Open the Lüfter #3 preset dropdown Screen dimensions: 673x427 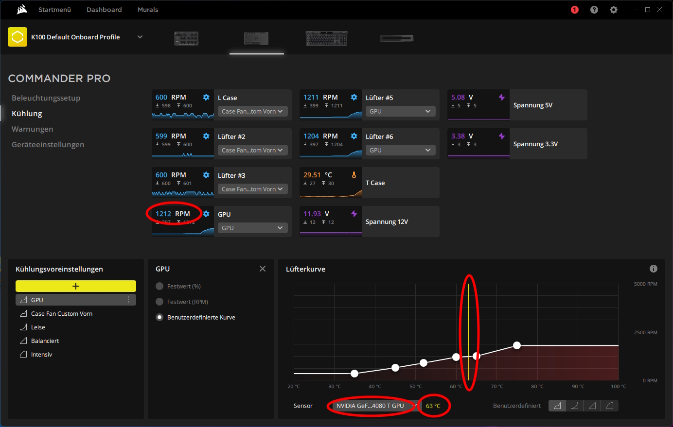click(x=252, y=189)
